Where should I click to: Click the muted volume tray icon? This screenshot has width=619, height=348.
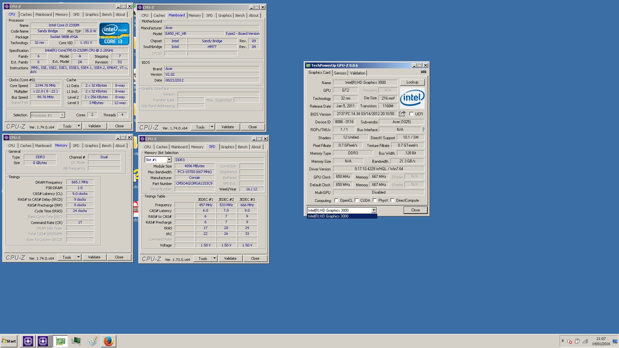pos(570,341)
